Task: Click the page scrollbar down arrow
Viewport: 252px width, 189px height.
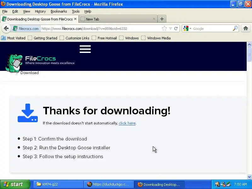Action: (249, 177)
